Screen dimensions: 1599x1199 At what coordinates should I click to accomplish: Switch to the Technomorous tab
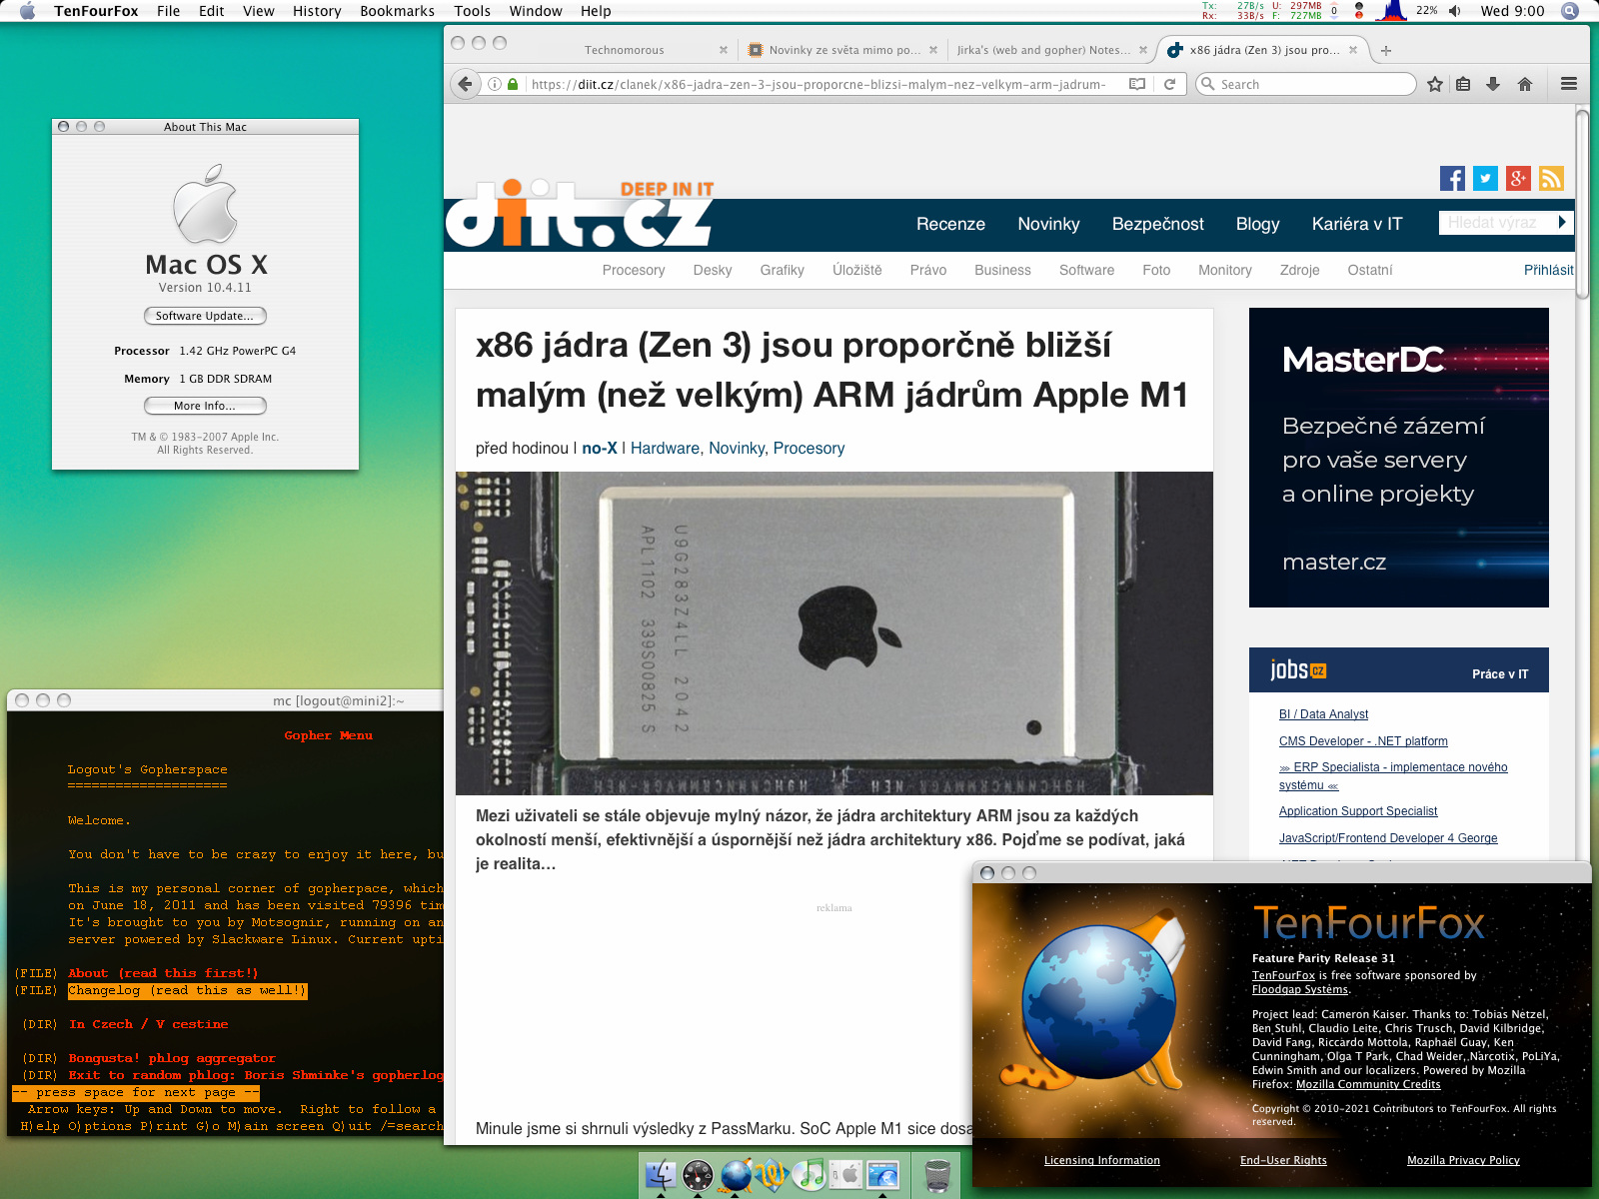(x=624, y=50)
